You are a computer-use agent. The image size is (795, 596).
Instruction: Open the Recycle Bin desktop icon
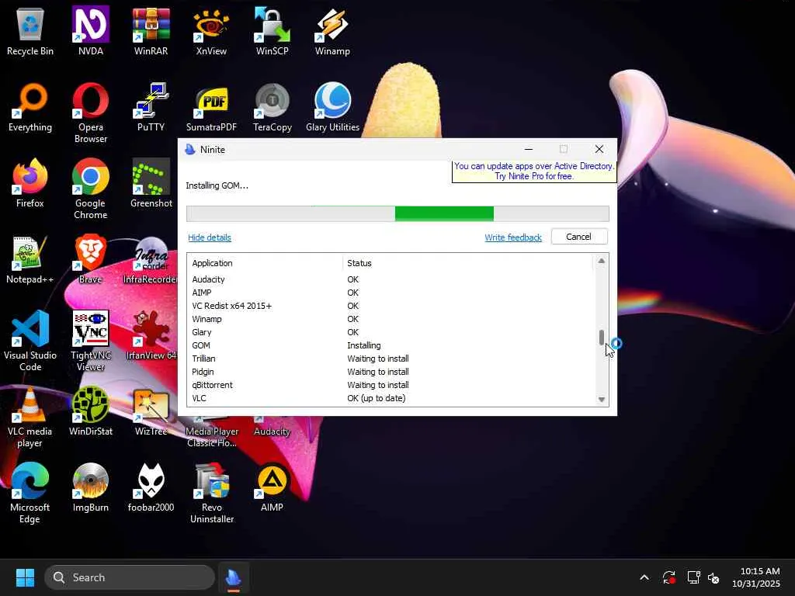tap(30, 31)
